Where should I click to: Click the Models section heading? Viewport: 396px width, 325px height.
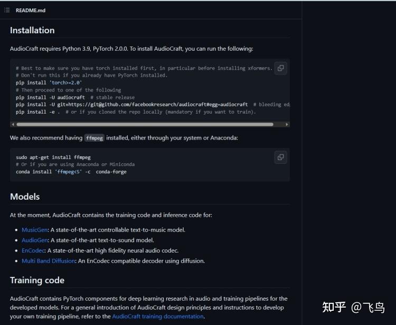point(25,197)
